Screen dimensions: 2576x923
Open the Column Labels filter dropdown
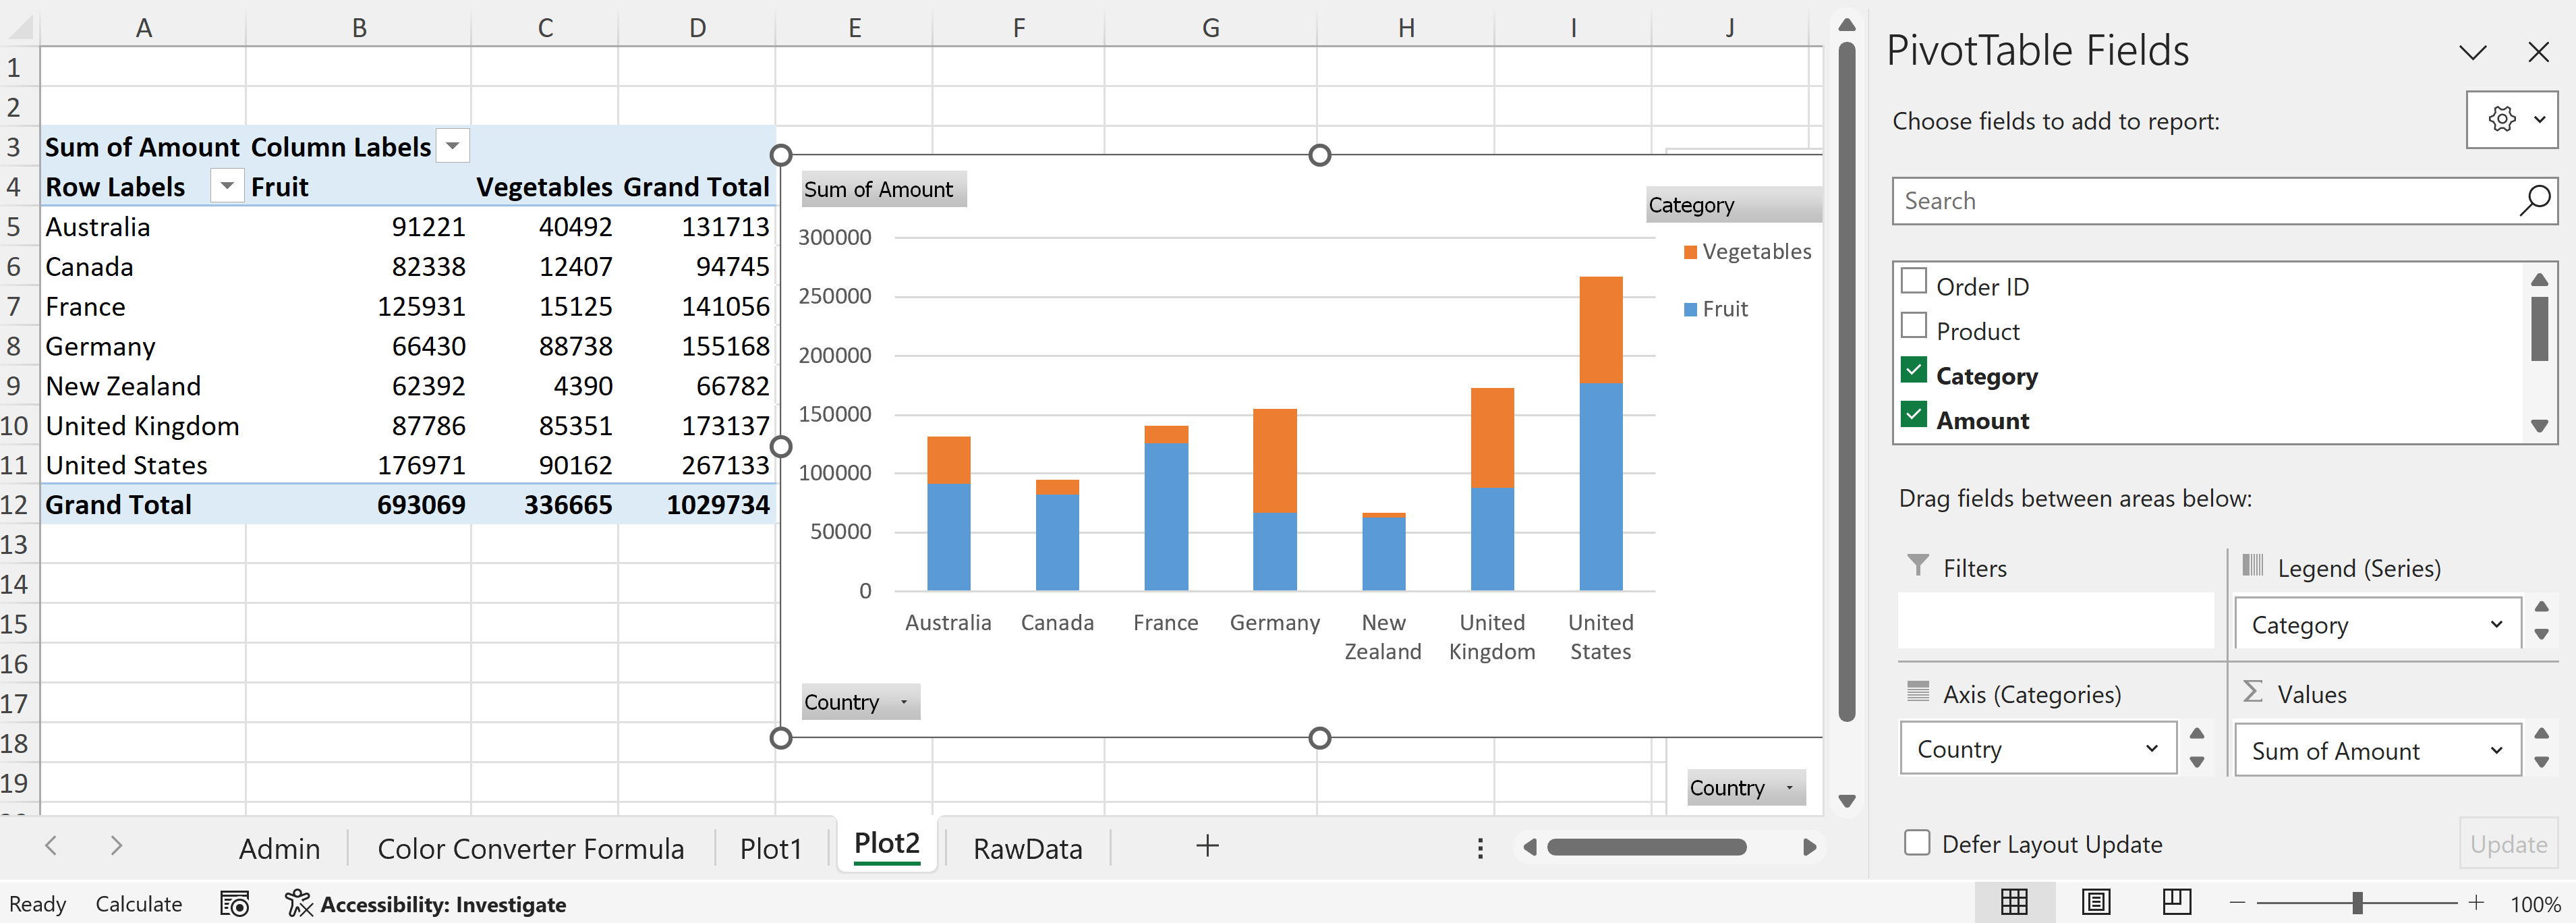coord(453,147)
